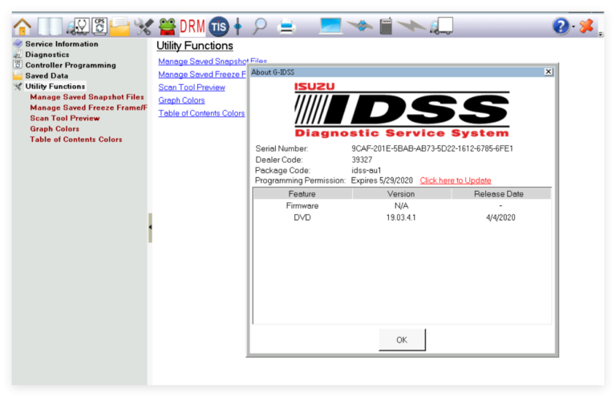Viewport: 616px width, 397px height.
Task: Select Controller Programming in the sidebar
Action: [x=71, y=65]
